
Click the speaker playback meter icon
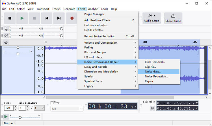[x=6, y=36]
